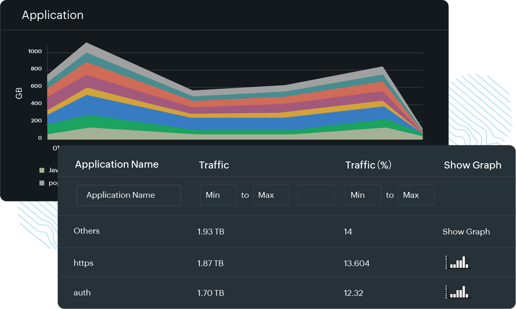This screenshot has width=516, height=309.
Task: Click the Min traffic filter field
Action: pyautogui.click(x=218, y=195)
